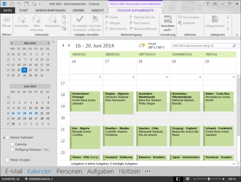Switch to Personen in navigation bar
This screenshot has height=182, width=241.
(69, 171)
